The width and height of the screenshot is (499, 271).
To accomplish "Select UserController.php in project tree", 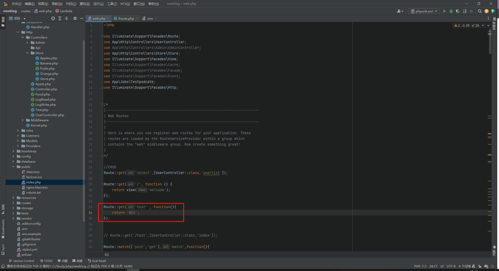I will coord(48,115).
